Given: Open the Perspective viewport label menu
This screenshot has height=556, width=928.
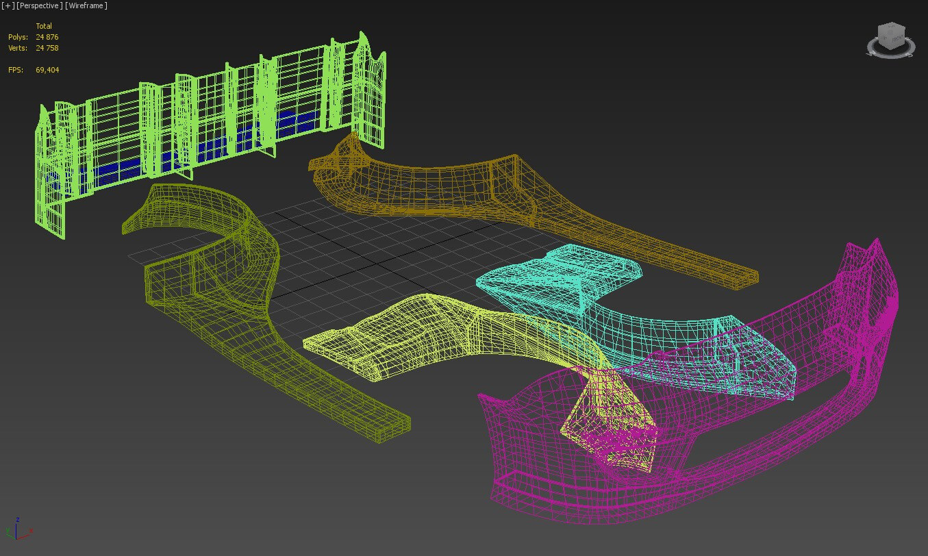Looking at the screenshot, I should point(39,5).
